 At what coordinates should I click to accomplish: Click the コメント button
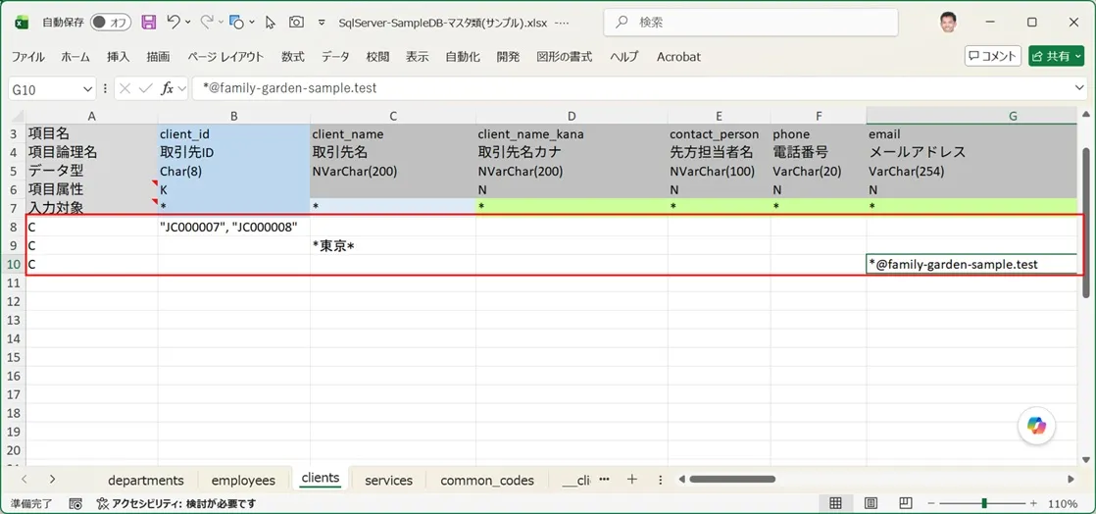tap(993, 57)
